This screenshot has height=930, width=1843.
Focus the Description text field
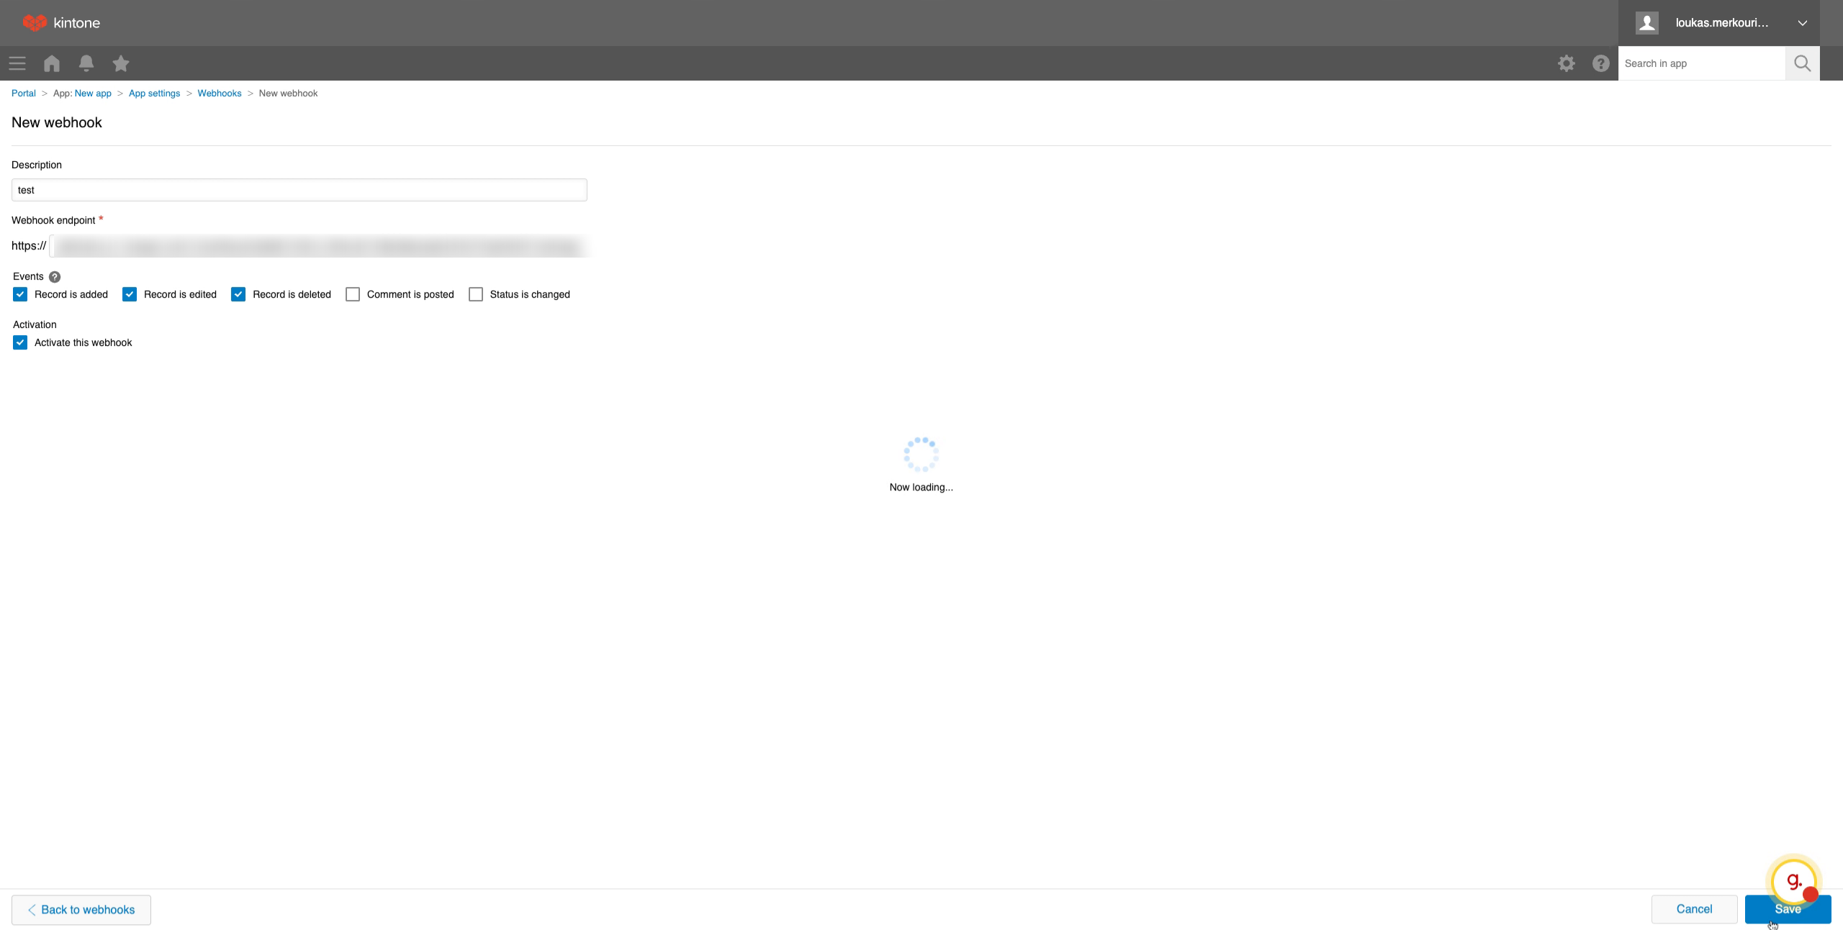pos(299,190)
